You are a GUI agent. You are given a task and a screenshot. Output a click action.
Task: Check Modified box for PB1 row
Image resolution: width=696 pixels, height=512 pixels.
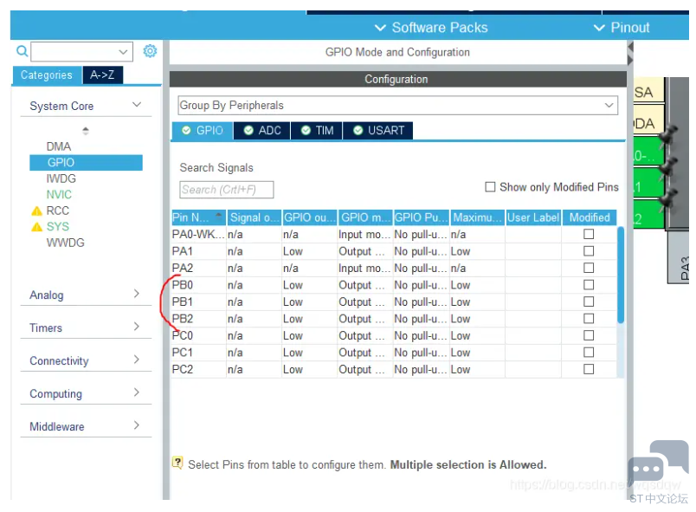tap(589, 301)
